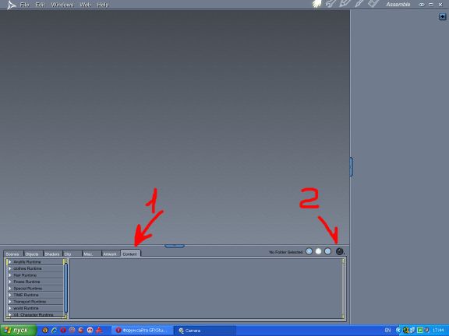
Task: Expand the Hair Runtime folder triangle
Action: (10, 275)
